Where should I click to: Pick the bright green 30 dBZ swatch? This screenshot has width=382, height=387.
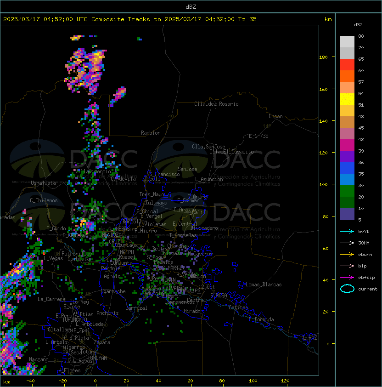(347, 191)
